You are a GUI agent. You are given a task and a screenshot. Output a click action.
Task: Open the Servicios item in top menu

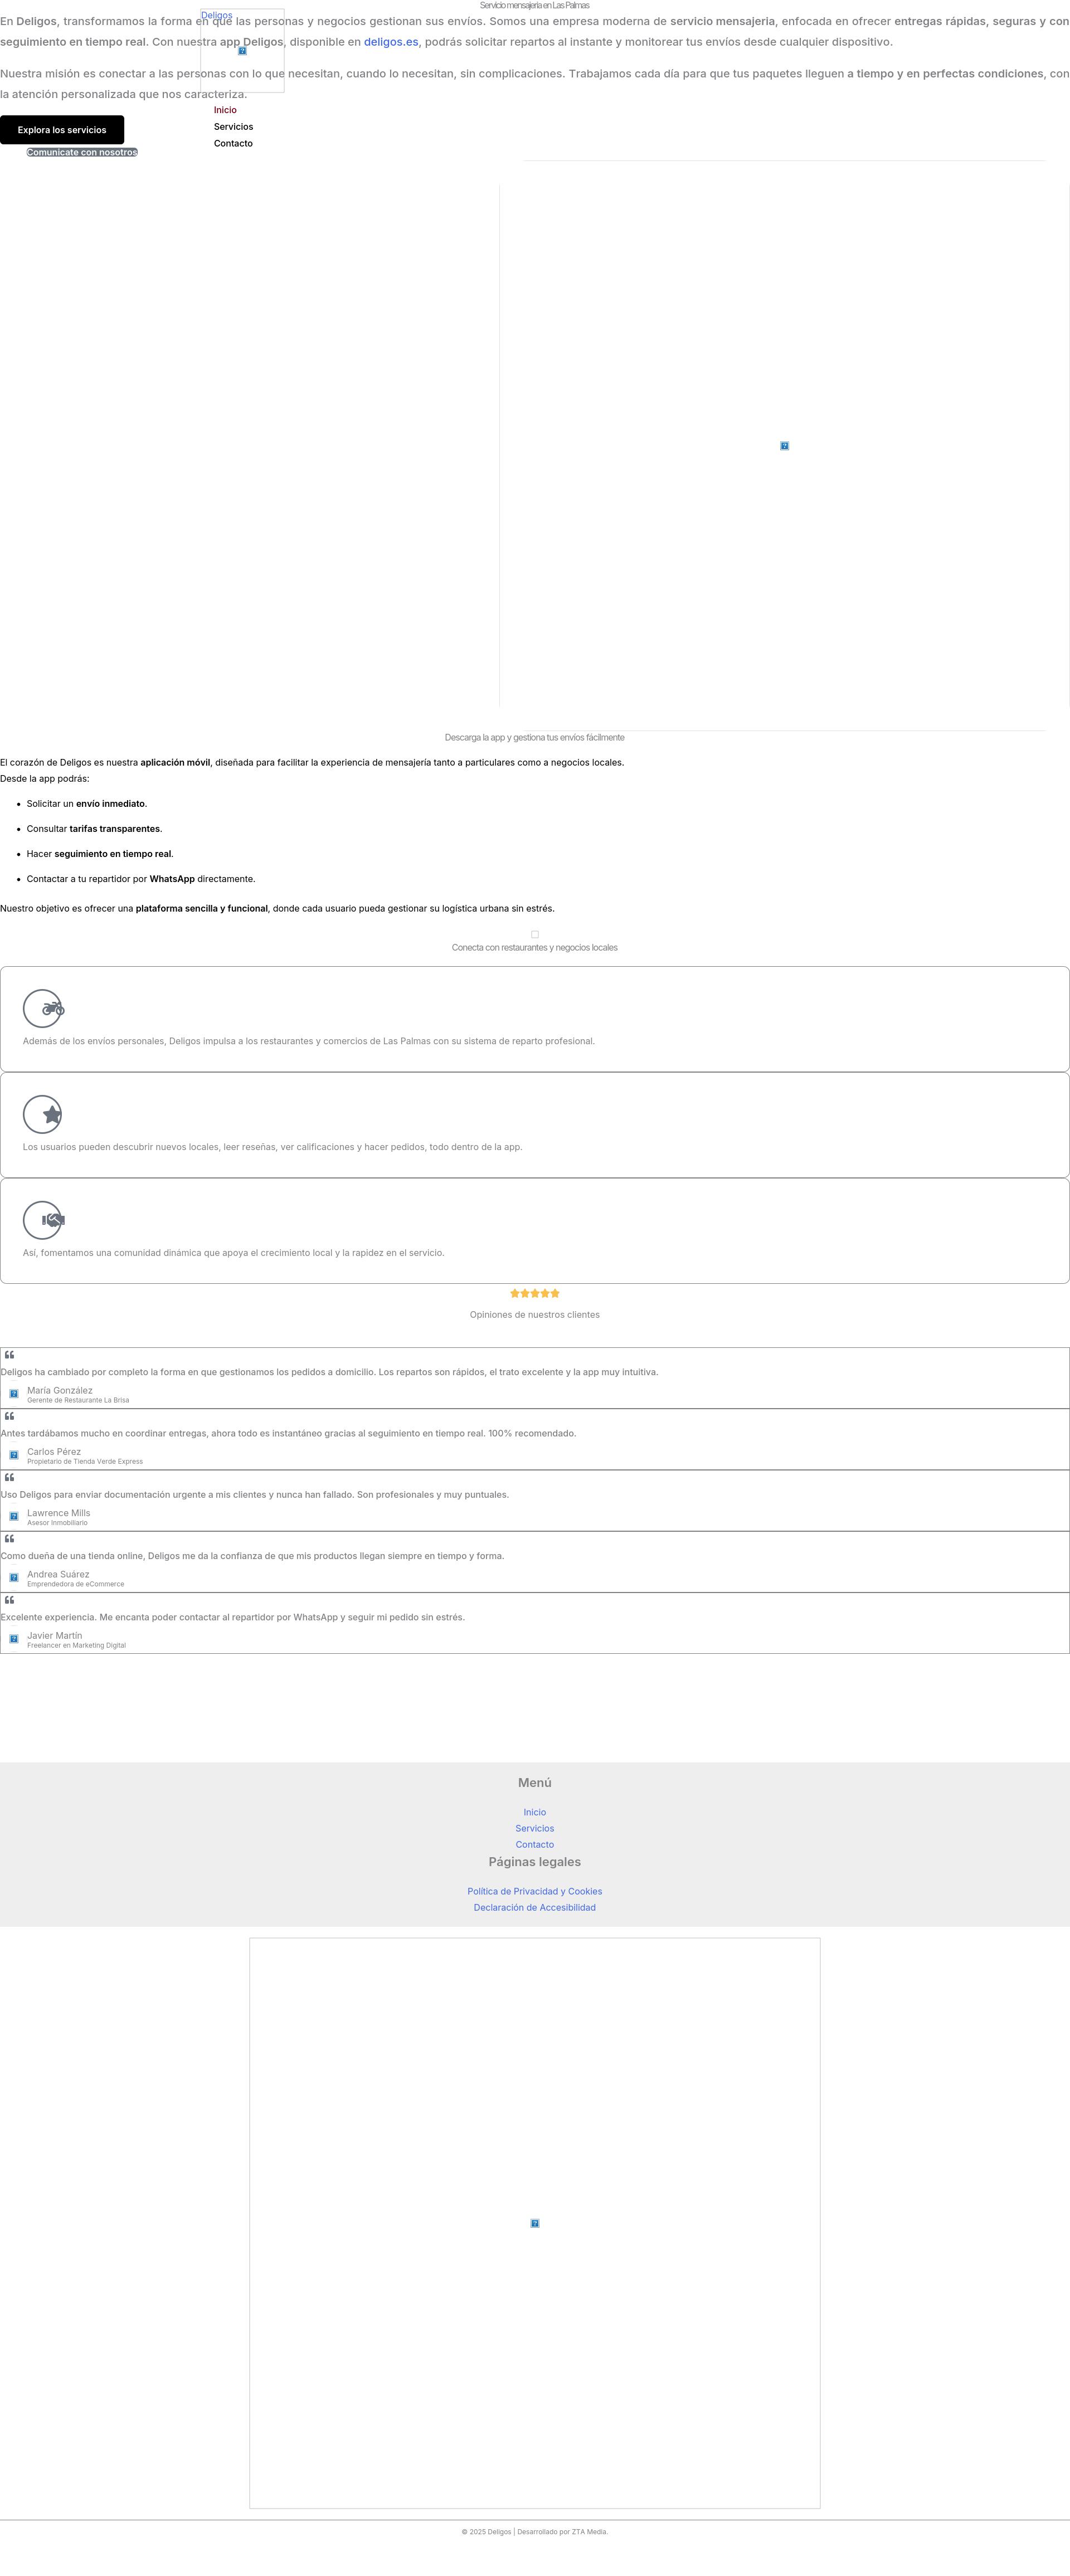pyautogui.click(x=233, y=127)
